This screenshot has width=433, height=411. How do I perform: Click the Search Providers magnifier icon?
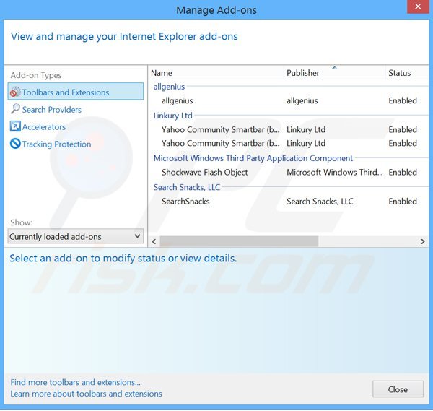pos(15,109)
